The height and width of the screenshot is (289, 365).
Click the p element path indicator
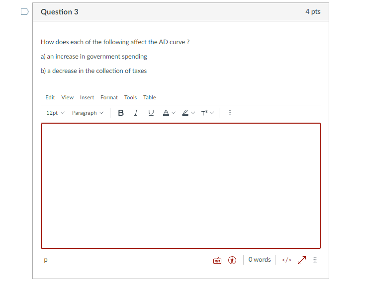46,260
